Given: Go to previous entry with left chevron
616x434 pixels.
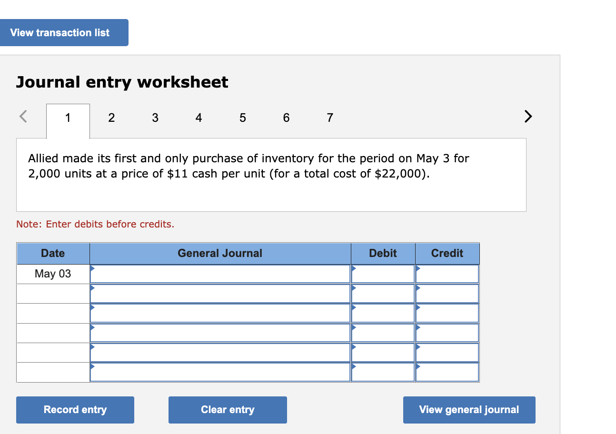Looking at the screenshot, I should [x=23, y=117].
